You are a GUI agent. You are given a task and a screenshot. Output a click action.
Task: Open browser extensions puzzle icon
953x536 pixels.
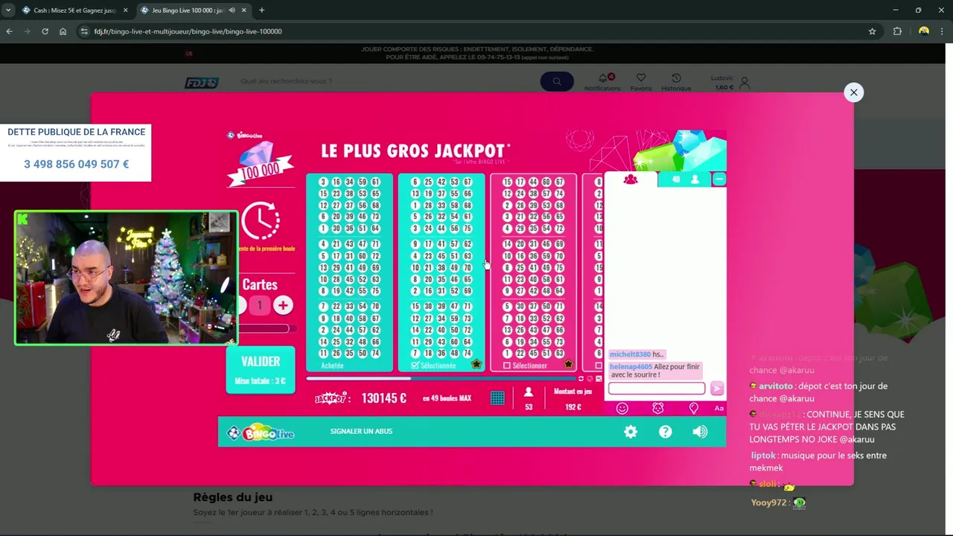tap(897, 31)
